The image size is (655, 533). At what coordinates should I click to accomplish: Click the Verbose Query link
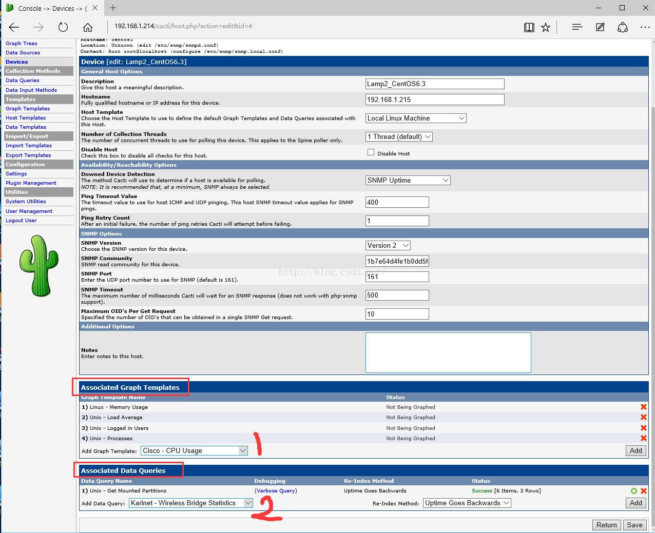point(276,491)
